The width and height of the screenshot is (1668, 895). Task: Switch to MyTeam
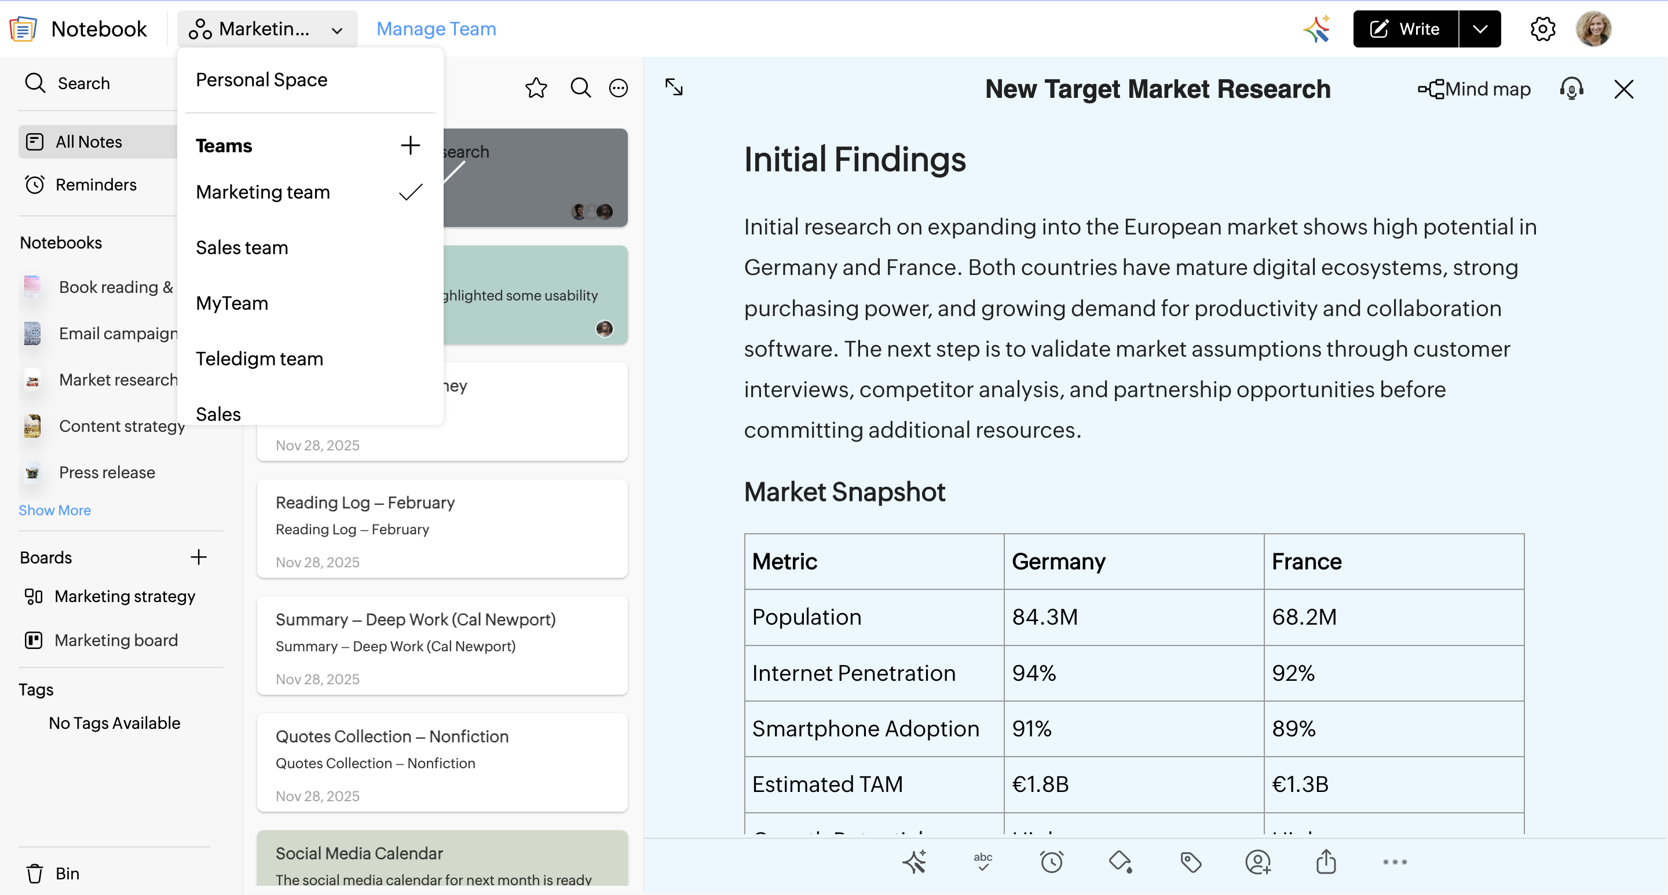pyautogui.click(x=309, y=303)
